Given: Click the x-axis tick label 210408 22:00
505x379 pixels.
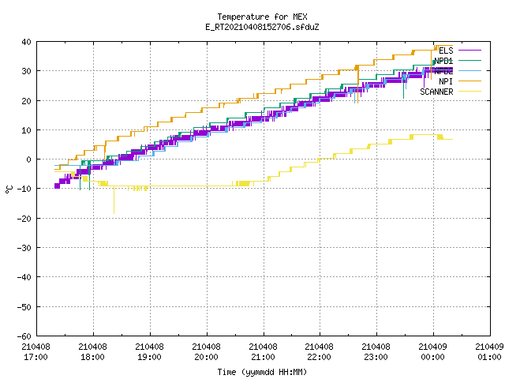Looking at the screenshot, I should [319, 352].
